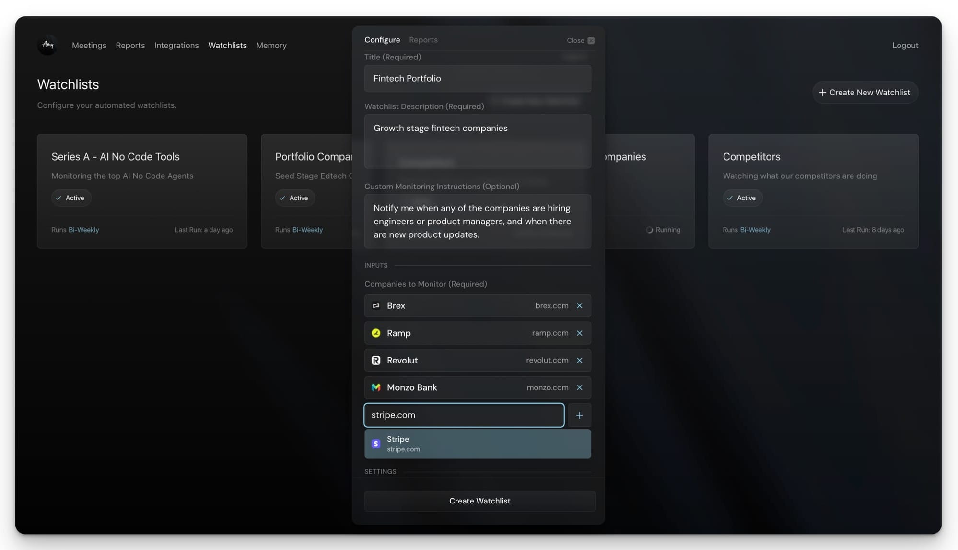Click Create New Watchlist button

[865, 93]
